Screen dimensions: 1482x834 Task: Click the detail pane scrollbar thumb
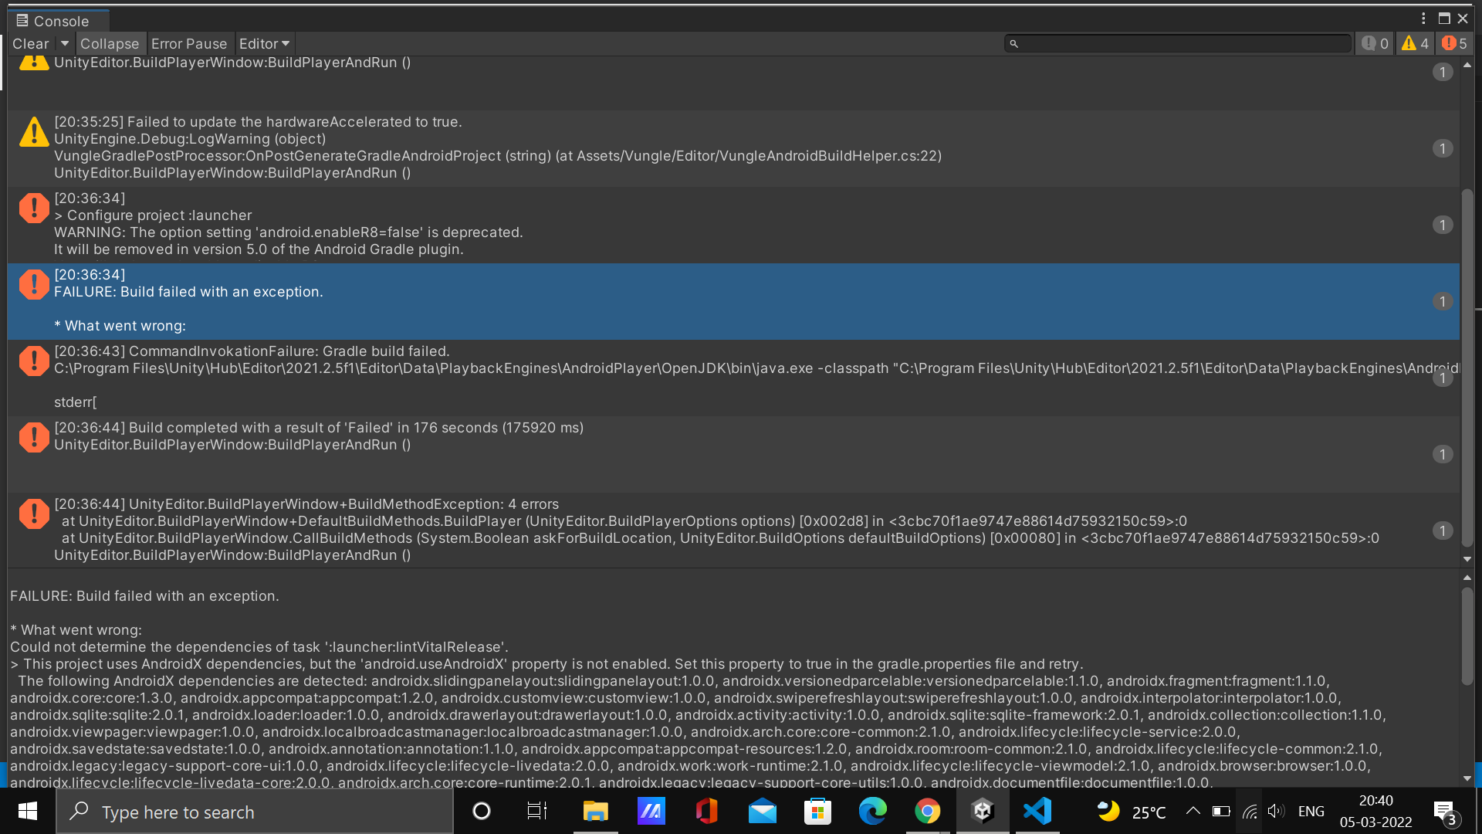pos(1467,636)
